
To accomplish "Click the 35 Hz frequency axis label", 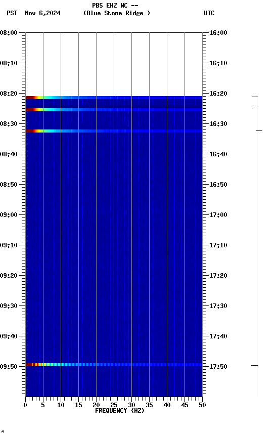I will [x=149, y=405].
